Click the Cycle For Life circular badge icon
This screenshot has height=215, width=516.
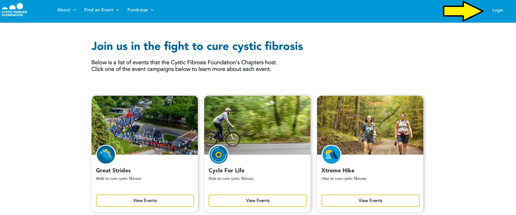218,154
